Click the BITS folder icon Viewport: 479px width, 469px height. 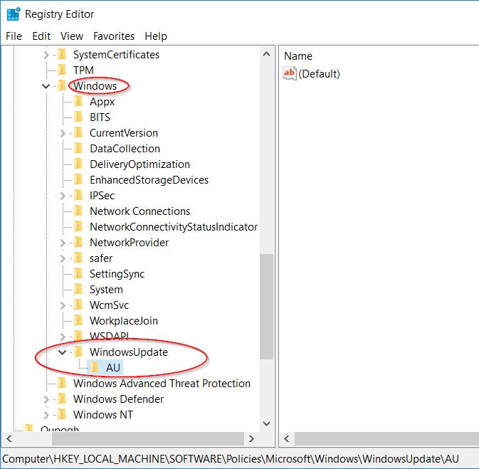[x=79, y=117]
